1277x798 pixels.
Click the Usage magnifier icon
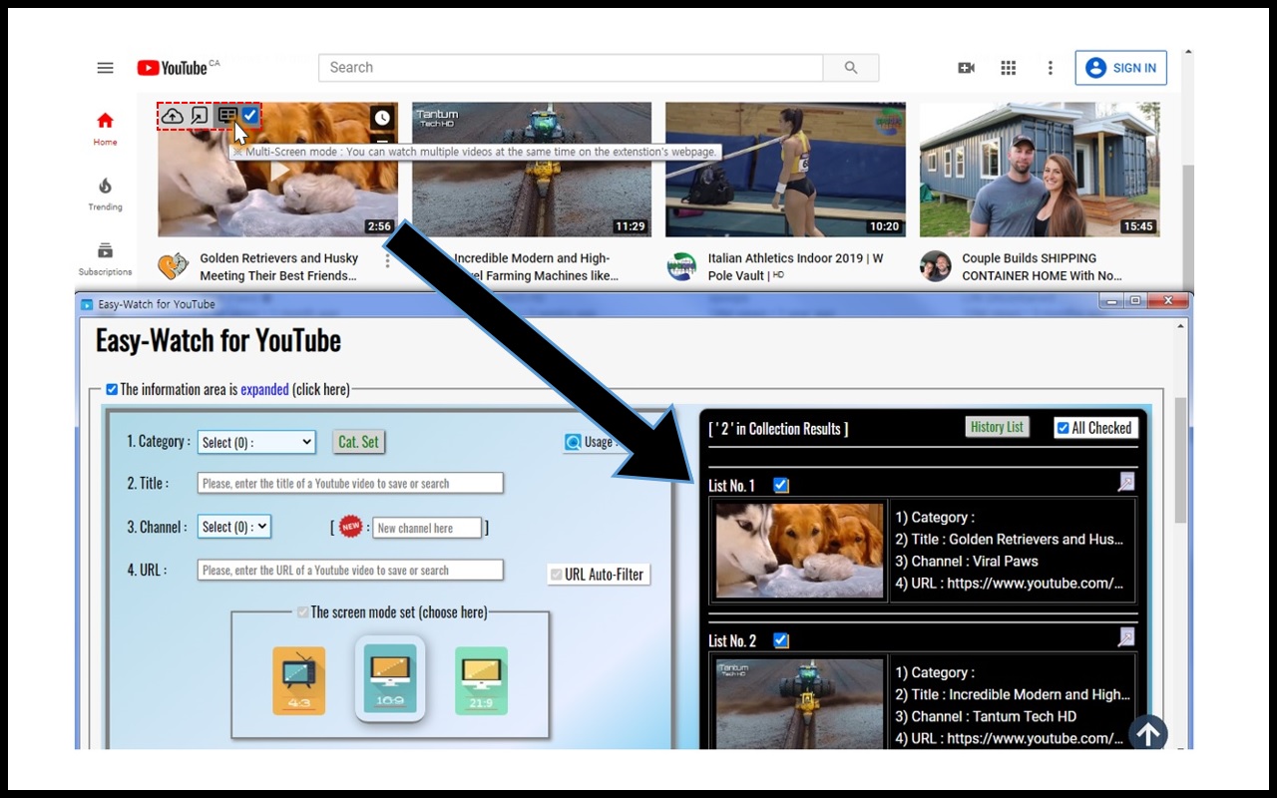[573, 442]
